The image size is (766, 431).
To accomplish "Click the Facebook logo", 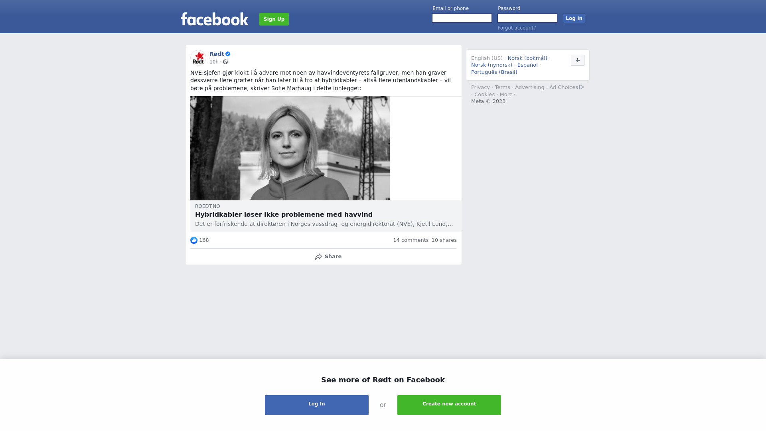I will click(x=214, y=19).
